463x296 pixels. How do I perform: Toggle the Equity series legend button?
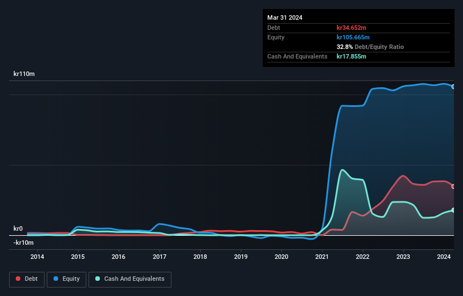(x=67, y=279)
